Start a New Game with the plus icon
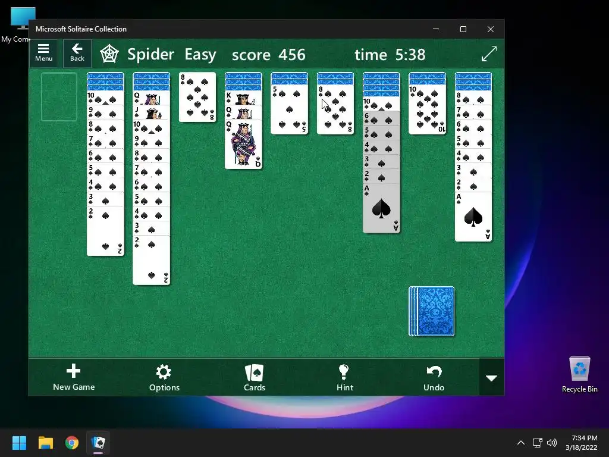This screenshot has width=609, height=457. click(73, 377)
